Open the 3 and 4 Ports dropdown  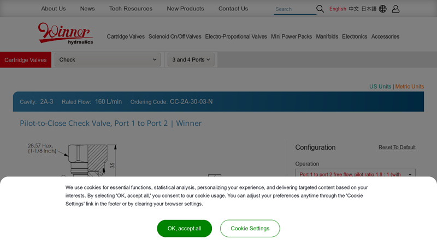pyautogui.click(x=191, y=60)
